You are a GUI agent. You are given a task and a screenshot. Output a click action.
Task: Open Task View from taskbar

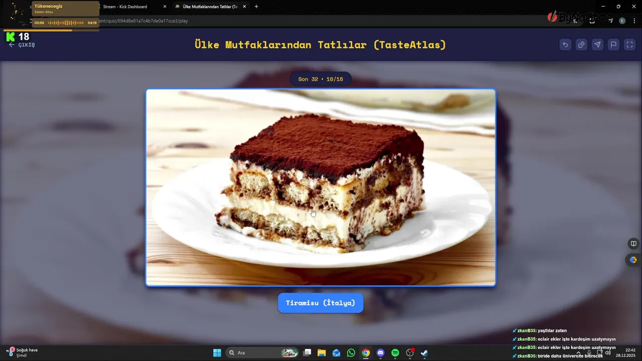(307, 353)
